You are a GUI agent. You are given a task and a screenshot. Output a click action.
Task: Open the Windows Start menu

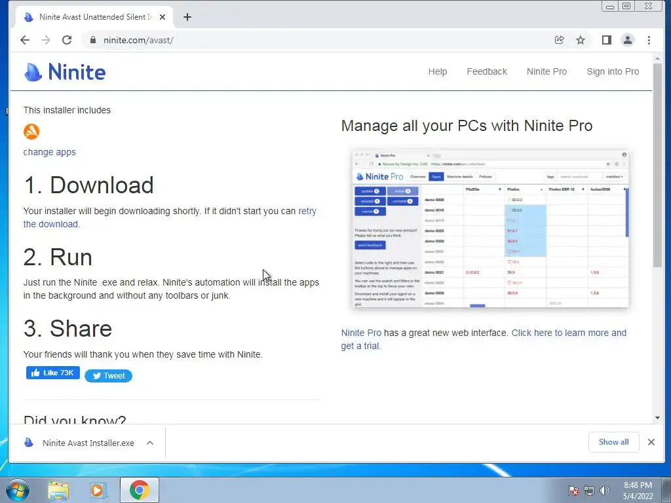click(18, 490)
